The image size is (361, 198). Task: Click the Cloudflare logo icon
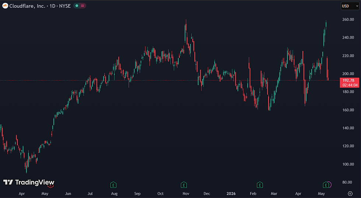click(5, 6)
